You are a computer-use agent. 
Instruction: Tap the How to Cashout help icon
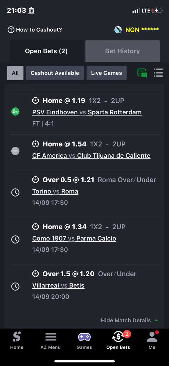click(x=11, y=30)
